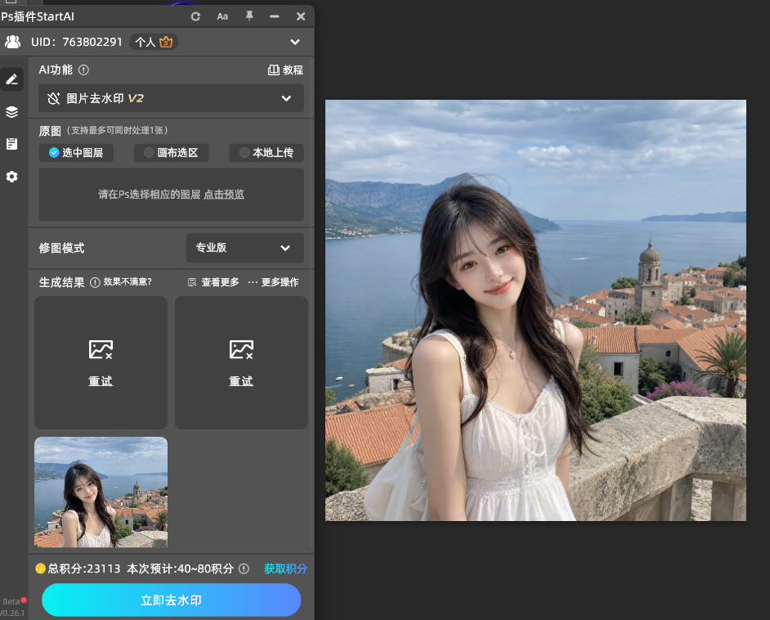Expand the UID account dropdown chevron
This screenshot has height=620, width=770.
[x=295, y=42]
